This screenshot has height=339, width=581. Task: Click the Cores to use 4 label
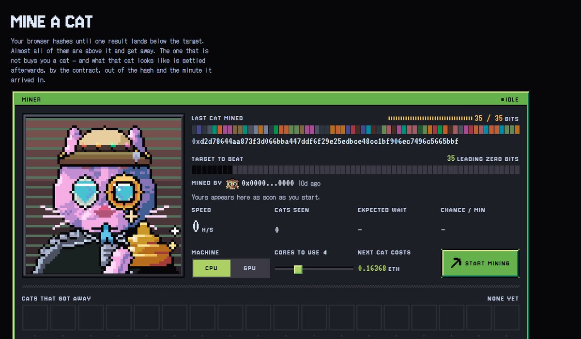pyautogui.click(x=301, y=253)
